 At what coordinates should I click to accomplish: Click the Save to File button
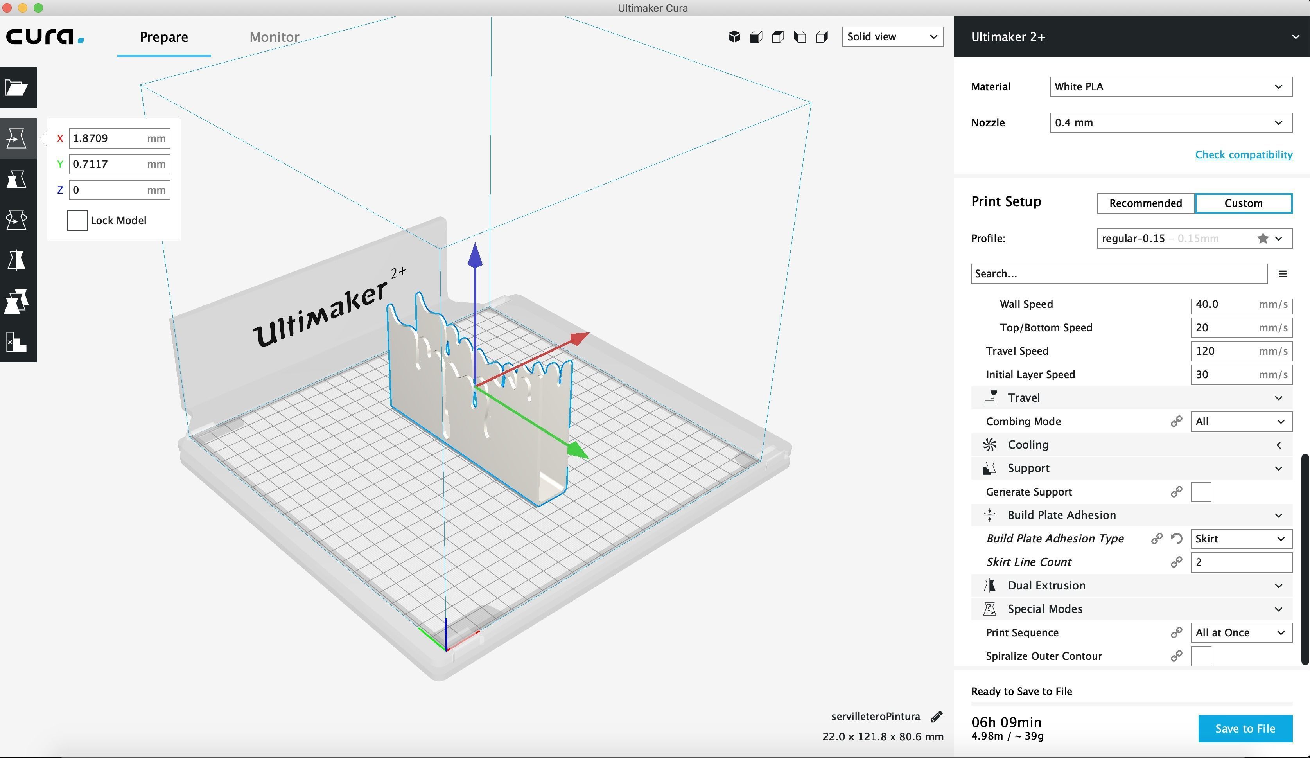click(x=1245, y=729)
